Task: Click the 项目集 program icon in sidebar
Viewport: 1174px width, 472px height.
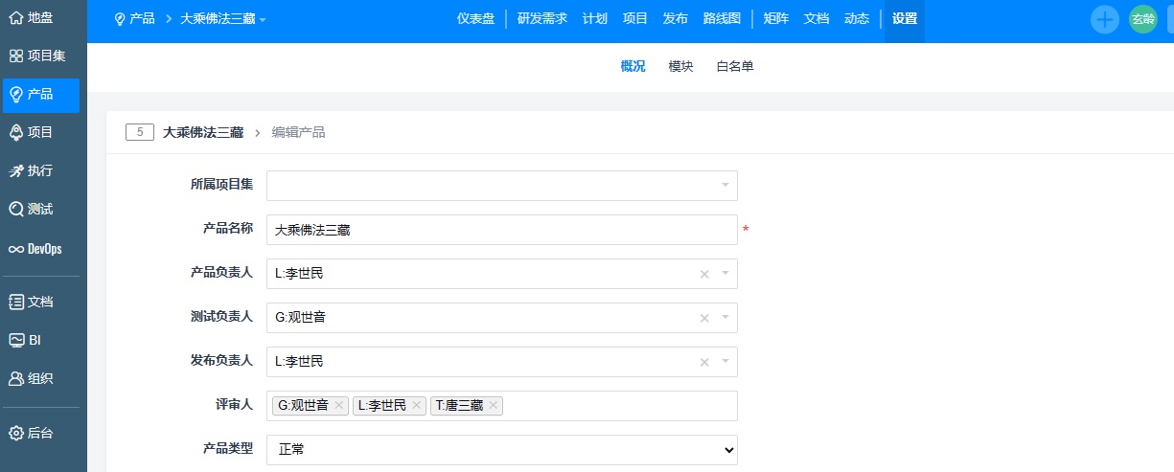Action: point(16,56)
